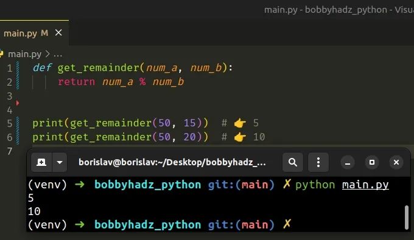
Task: Click the terminal window title text
Action: pos(172,162)
